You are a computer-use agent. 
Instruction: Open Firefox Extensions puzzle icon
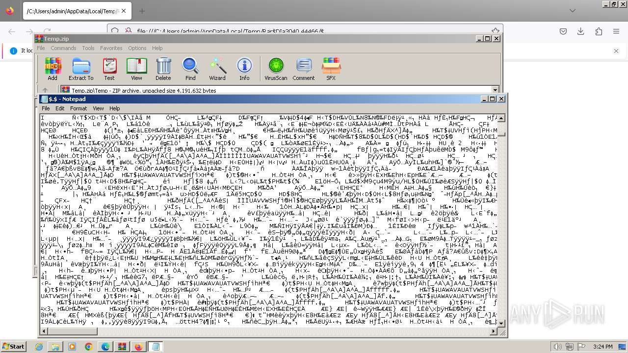(599, 31)
